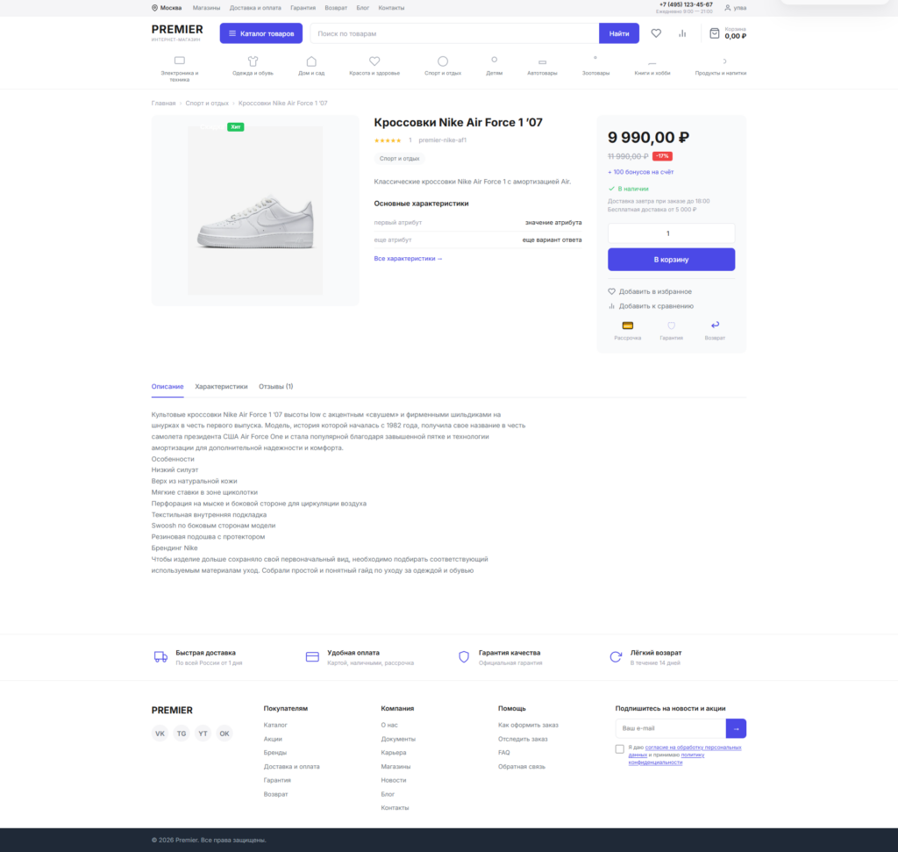Click the Ваш e-mail subscription field

point(671,728)
